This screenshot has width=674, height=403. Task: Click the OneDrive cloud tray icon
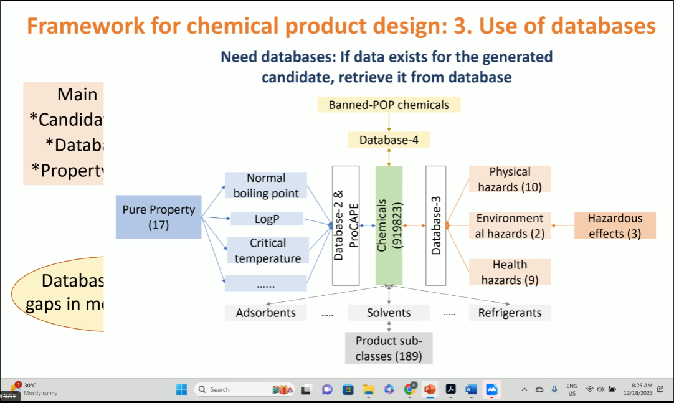(x=539, y=390)
